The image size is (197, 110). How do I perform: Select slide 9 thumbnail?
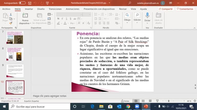[15, 71]
